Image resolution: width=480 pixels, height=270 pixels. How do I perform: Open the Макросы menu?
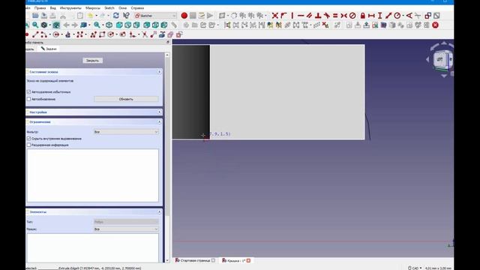93,8
